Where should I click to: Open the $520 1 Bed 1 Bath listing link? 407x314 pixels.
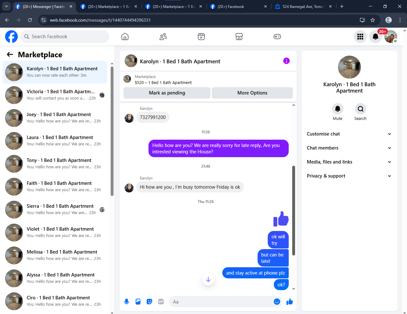[x=163, y=82]
